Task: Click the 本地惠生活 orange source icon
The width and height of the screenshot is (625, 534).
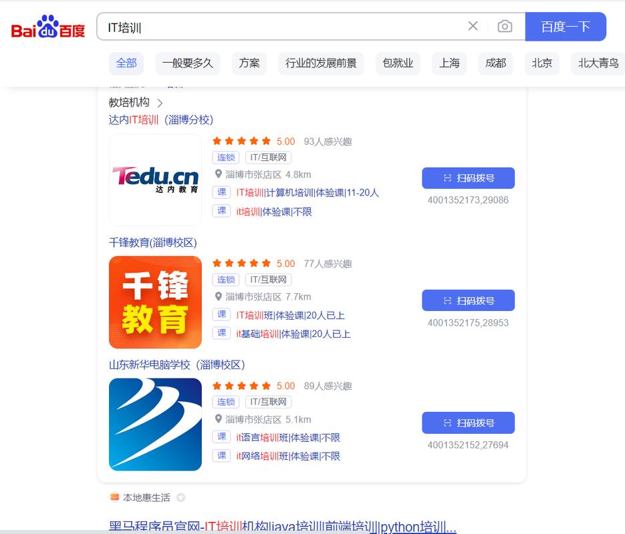Action: (114, 497)
